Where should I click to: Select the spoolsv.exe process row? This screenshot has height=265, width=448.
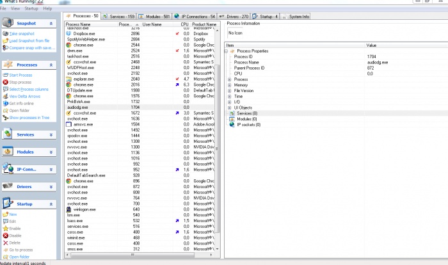140,136
